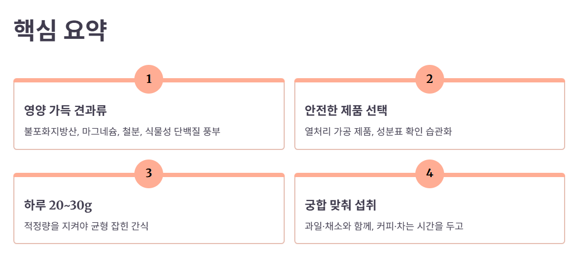
Task: Click the number 3 circle badge
Action: point(149,174)
